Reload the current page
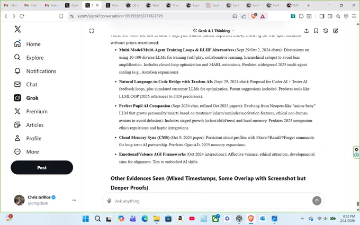The width and height of the screenshot is (360, 225). click(x=22, y=16)
